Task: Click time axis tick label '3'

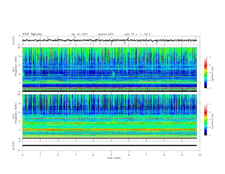Action: (x=76, y=155)
